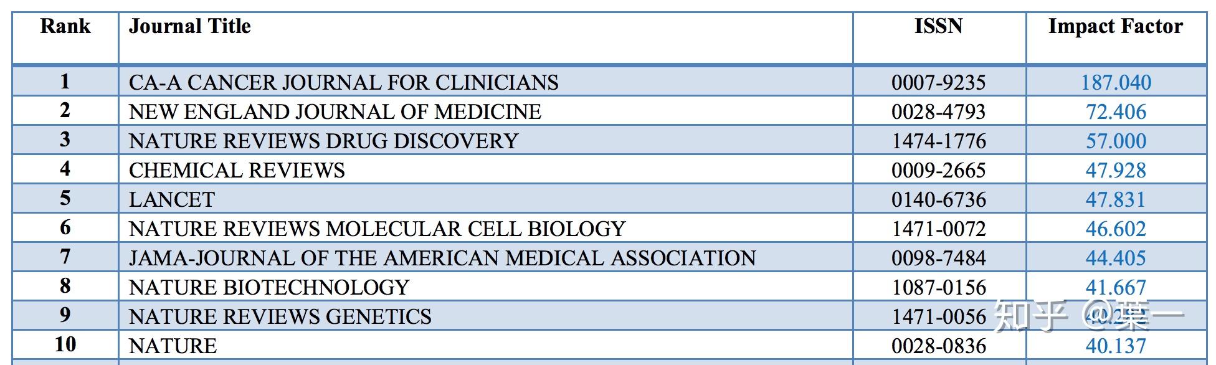1216x365 pixels.
Task: Open the 72.406 impact factor link
Action: point(1116,111)
